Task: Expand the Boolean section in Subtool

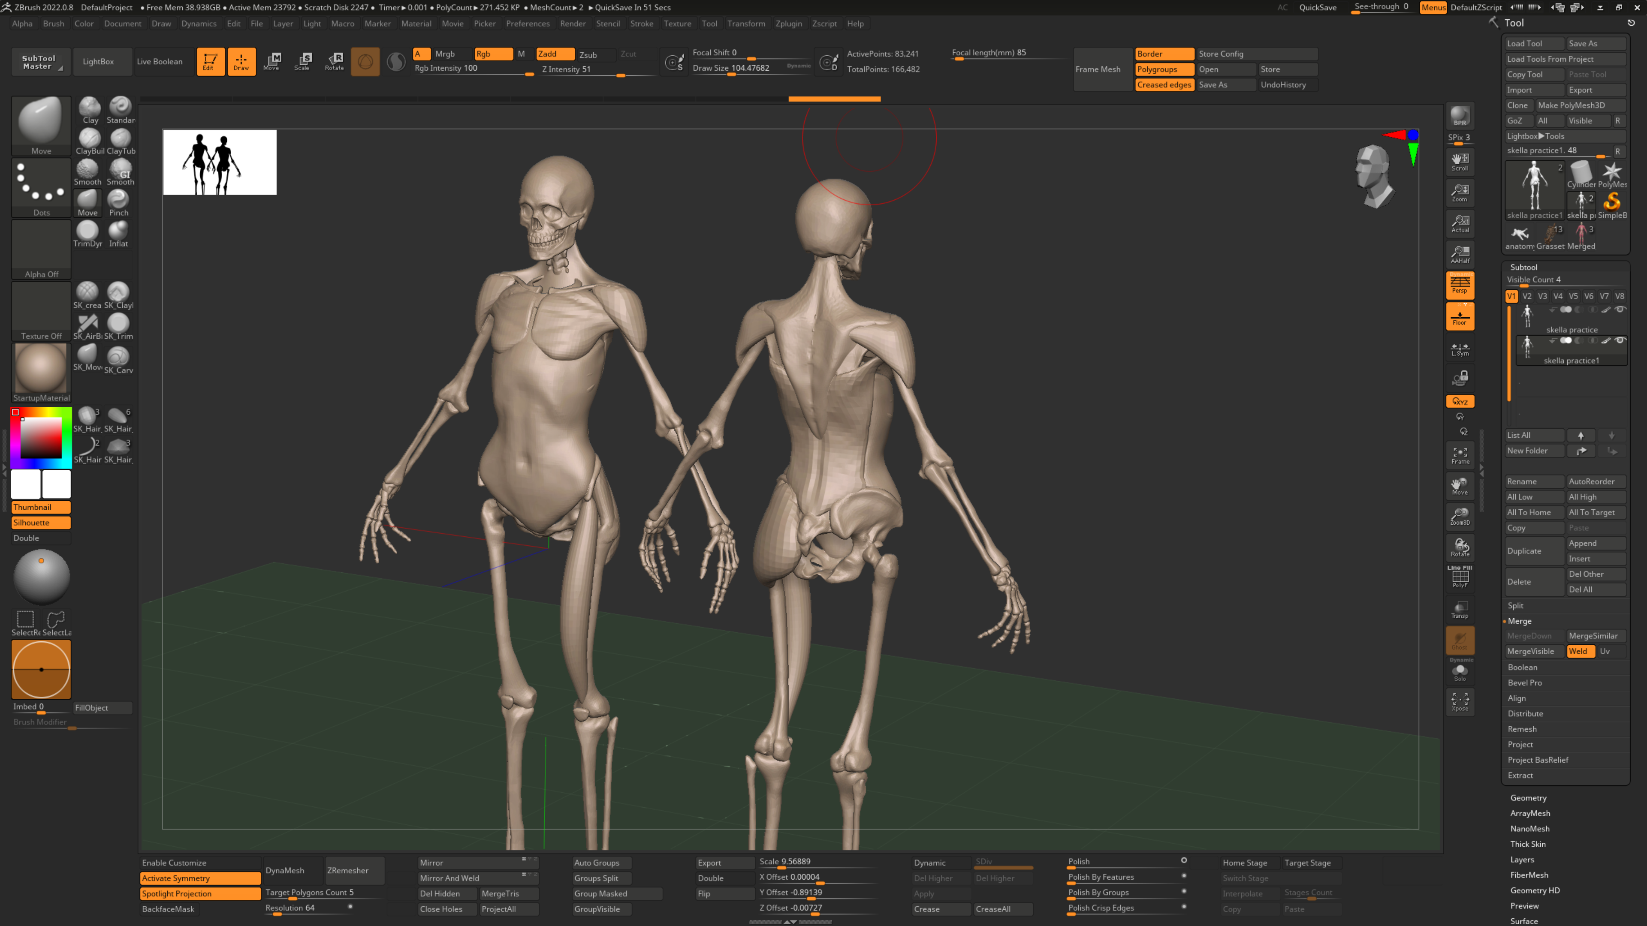Action: pyautogui.click(x=1522, y=667)
